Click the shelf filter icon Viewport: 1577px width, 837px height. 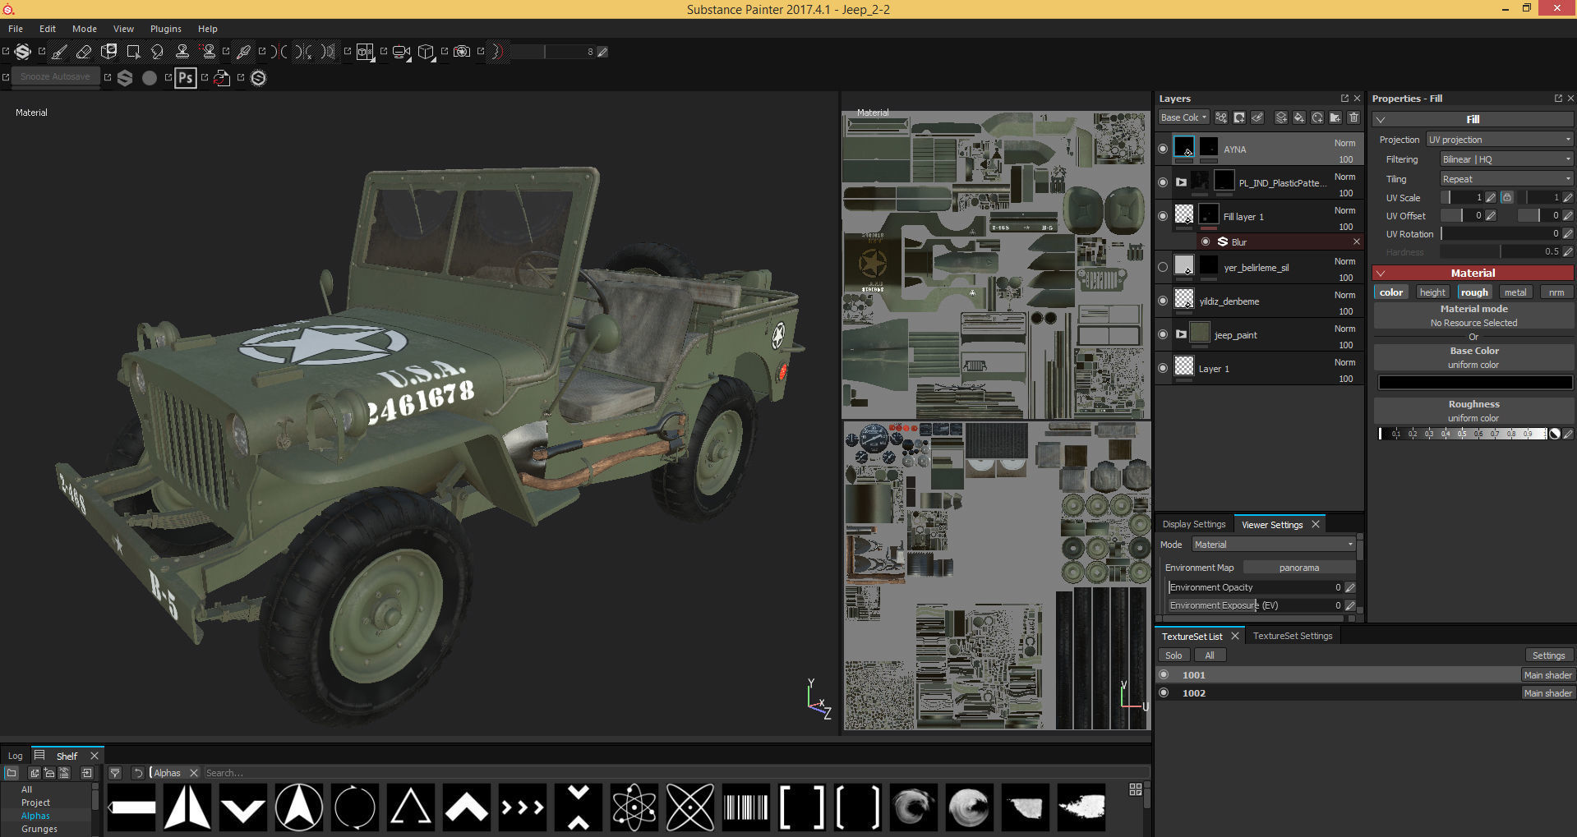pyautogui.click(x=115, y=773)
